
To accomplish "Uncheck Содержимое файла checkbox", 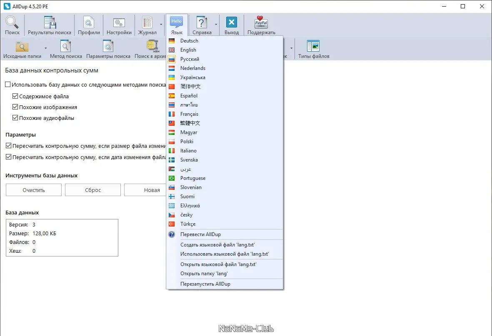I will (x=15, y=96).
